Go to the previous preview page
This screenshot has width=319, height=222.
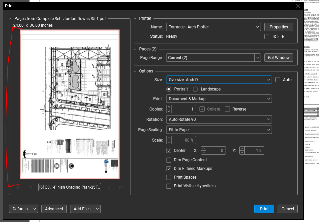click(x=30, y=187)
